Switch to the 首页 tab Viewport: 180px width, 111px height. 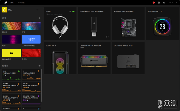[x=12, y=2]
